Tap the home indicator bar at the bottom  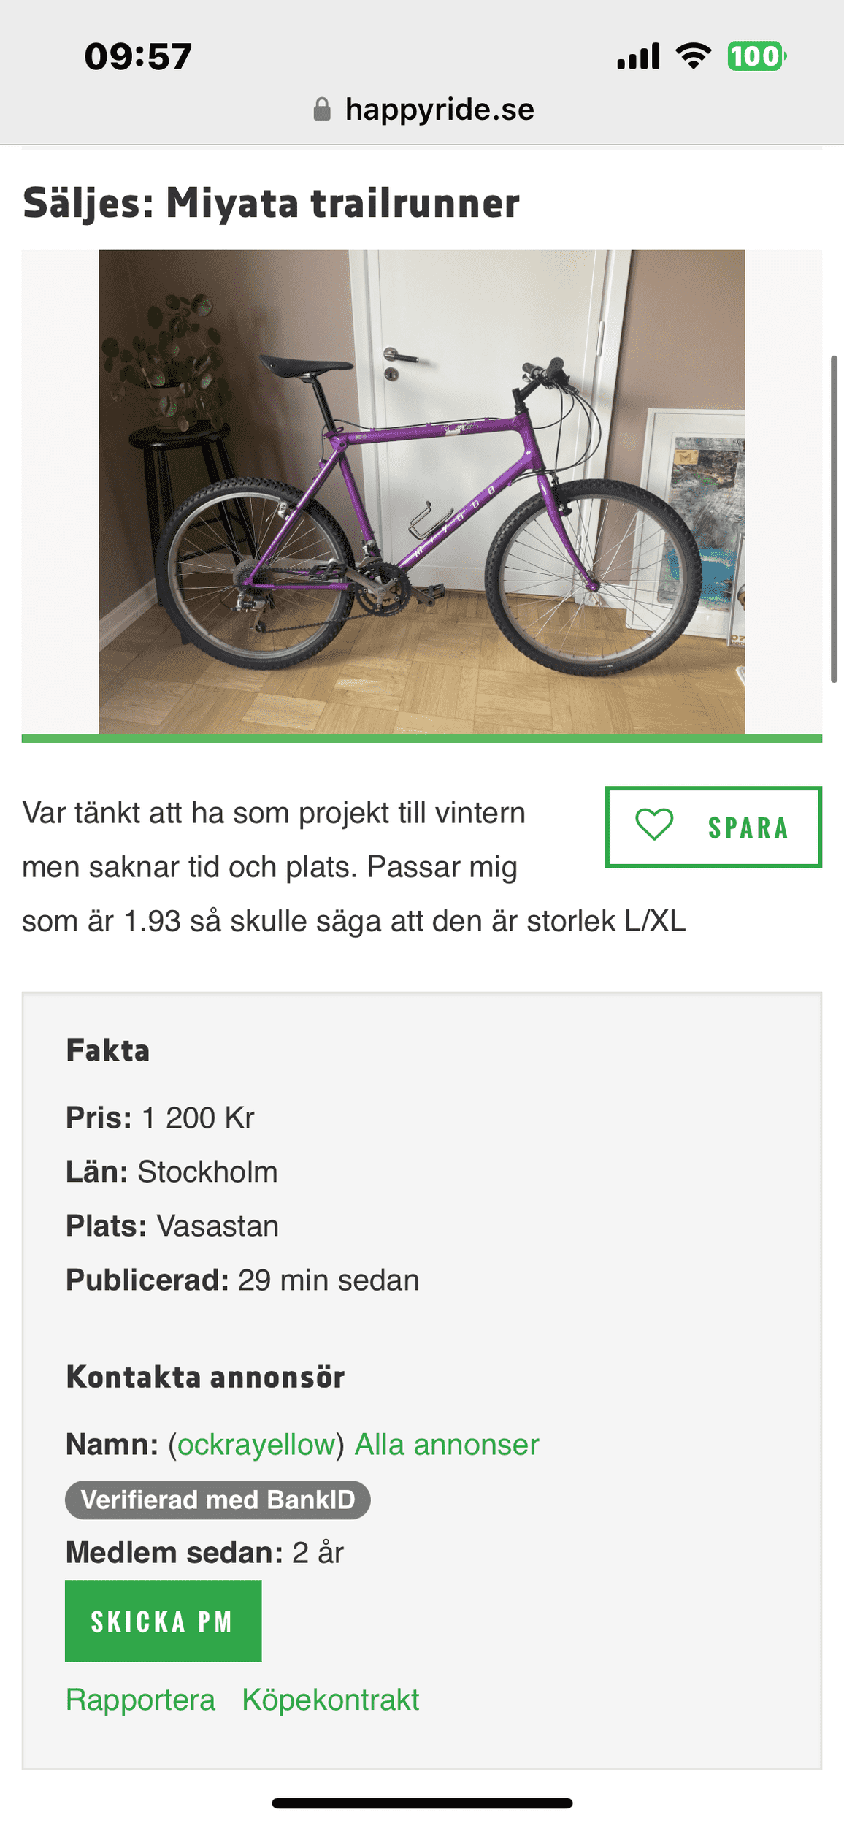[x=422, y=1803]
